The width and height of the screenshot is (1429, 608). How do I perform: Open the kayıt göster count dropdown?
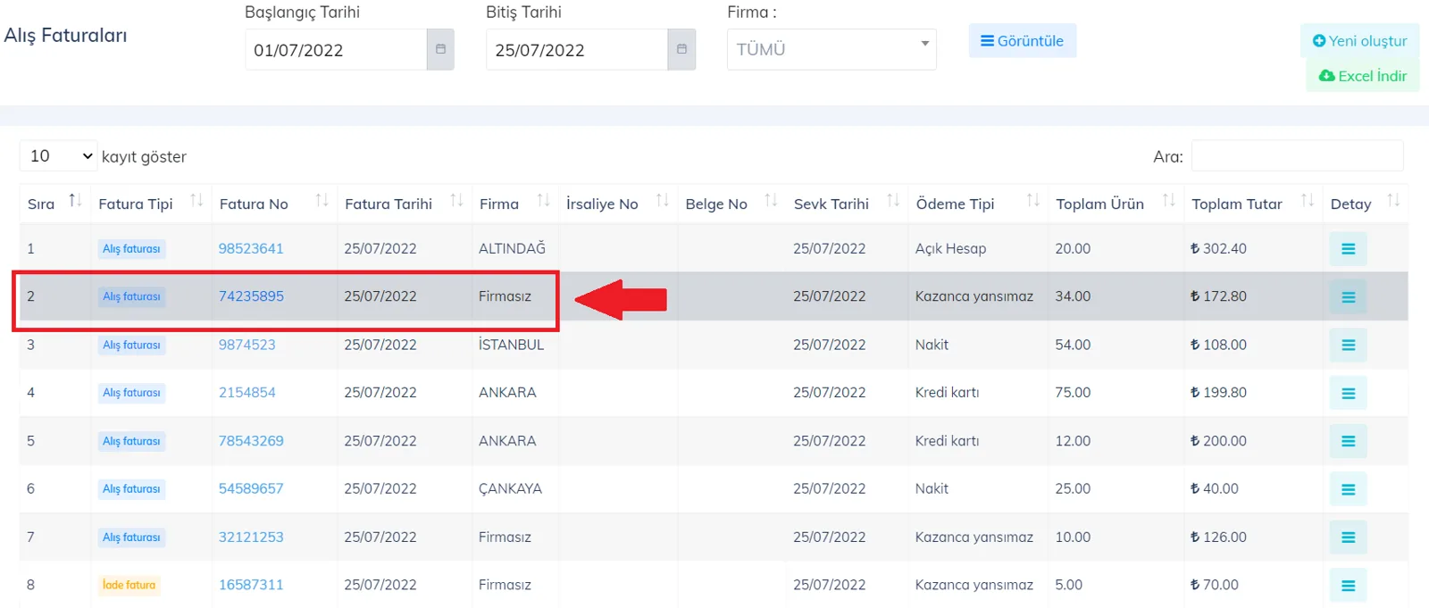coord(58,156)
